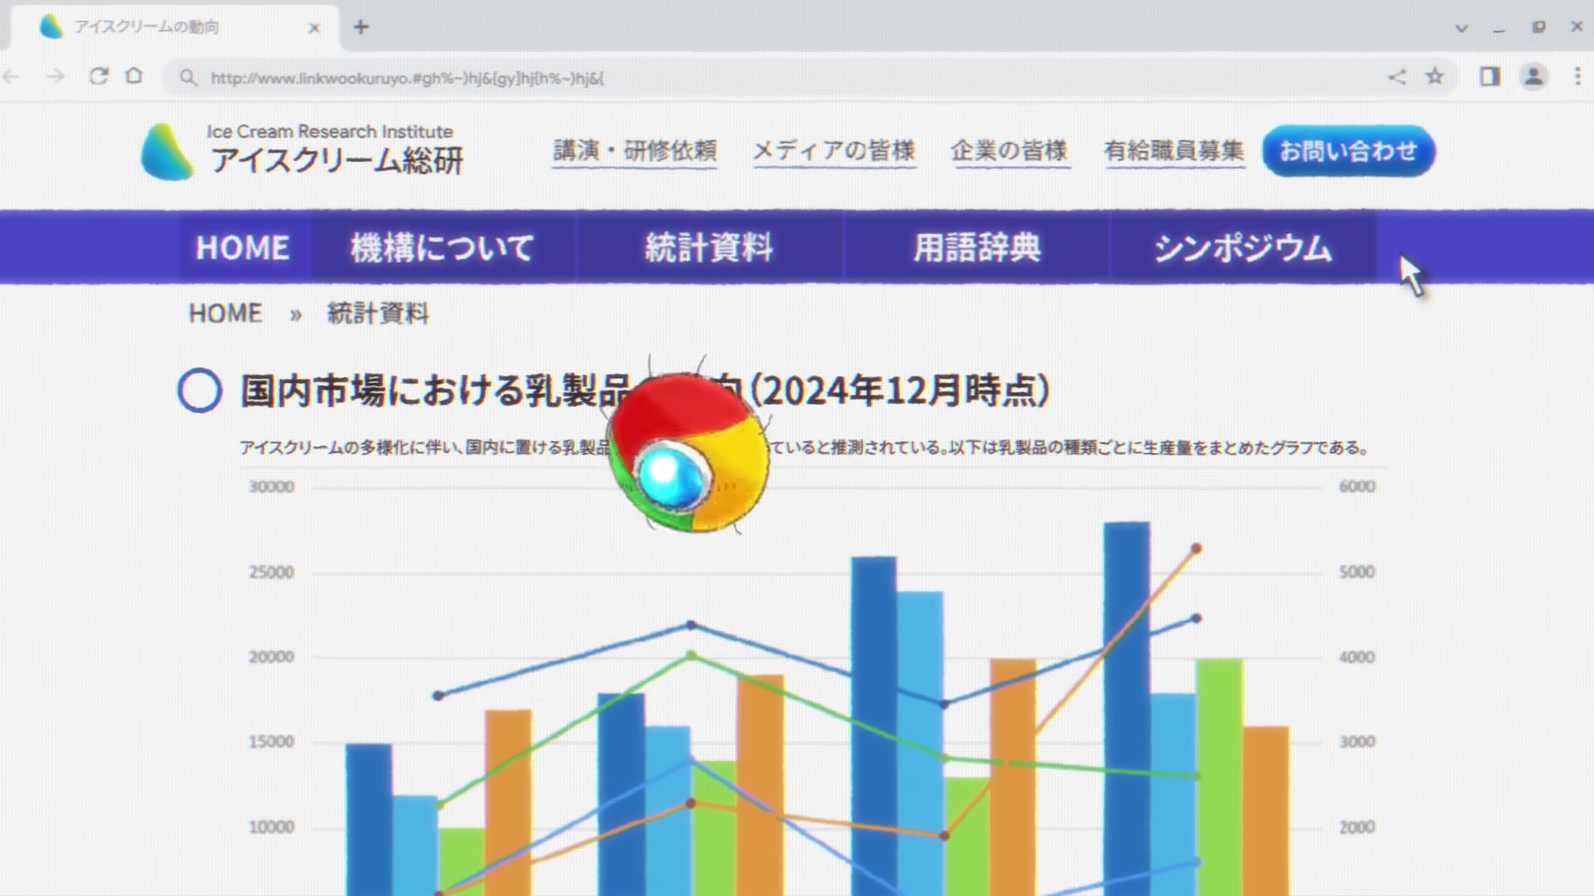Select 機構について in the navigation bar
This screenshot has width=1594, height=896.
[443, 247]
